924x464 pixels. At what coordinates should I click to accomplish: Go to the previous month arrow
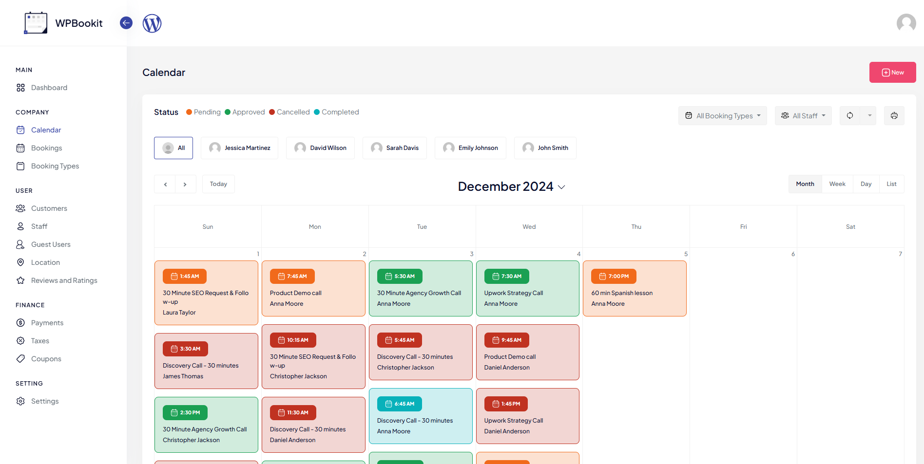(x=165, y=185)
